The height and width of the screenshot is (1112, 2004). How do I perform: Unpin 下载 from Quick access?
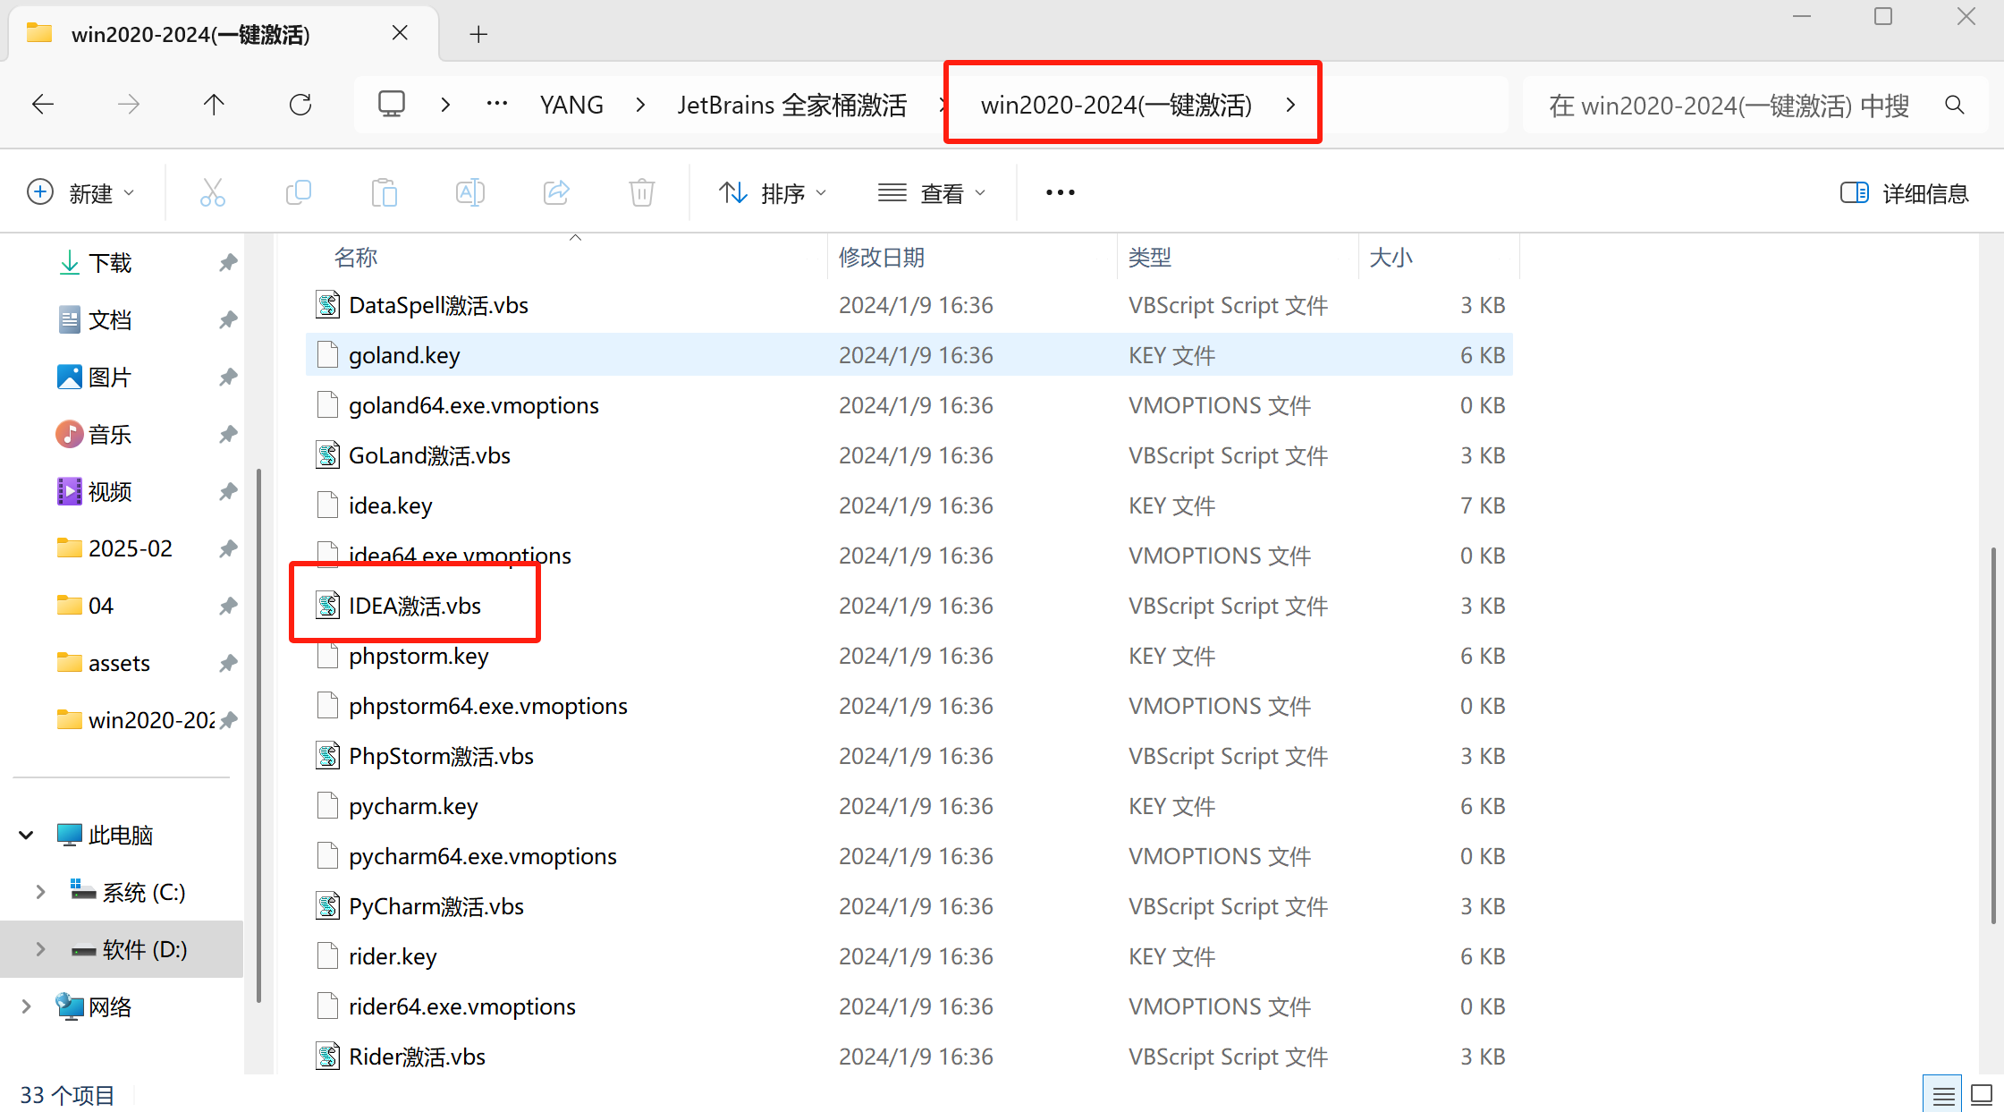tap(228, 262)
